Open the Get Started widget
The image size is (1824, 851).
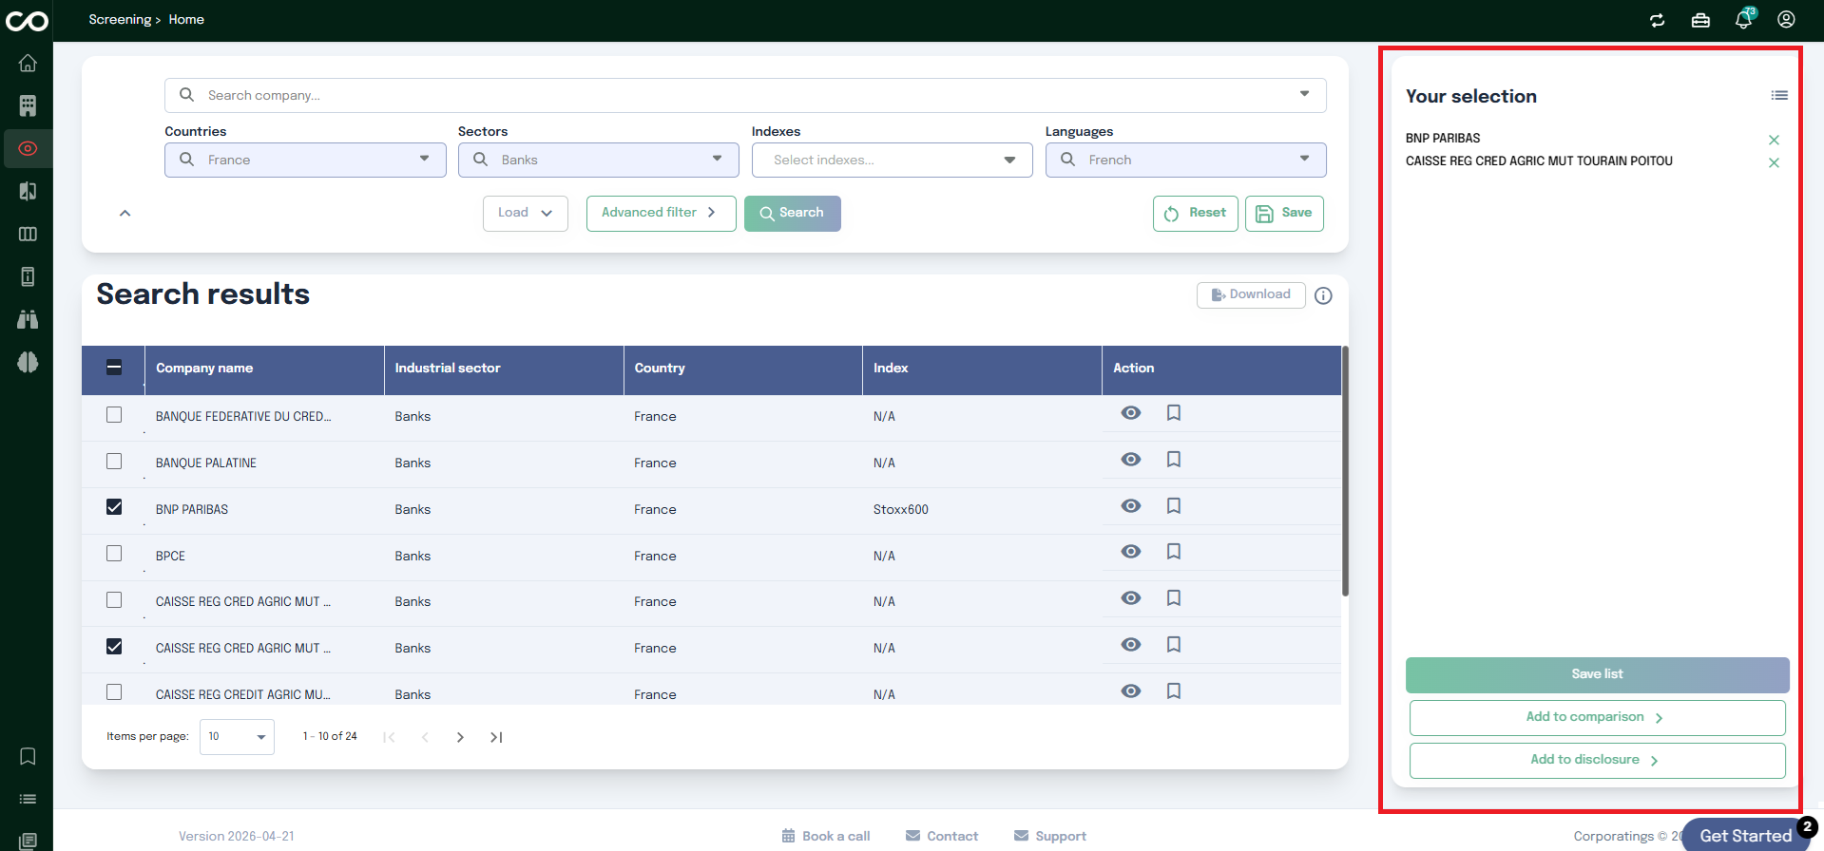point(1745,836)
